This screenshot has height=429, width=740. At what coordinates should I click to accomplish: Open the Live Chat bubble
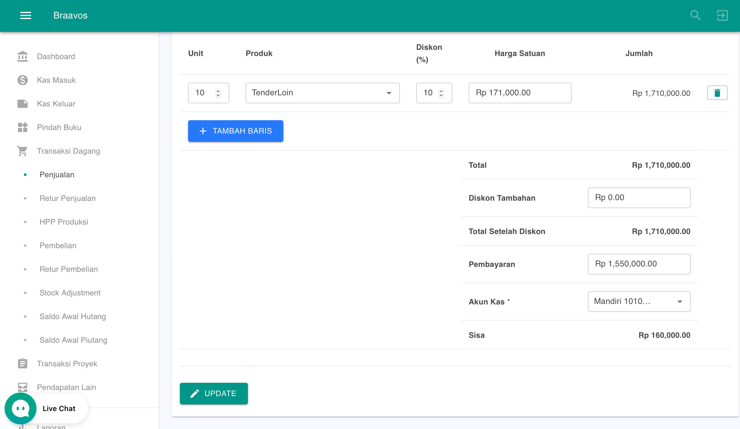pos(21,408)
